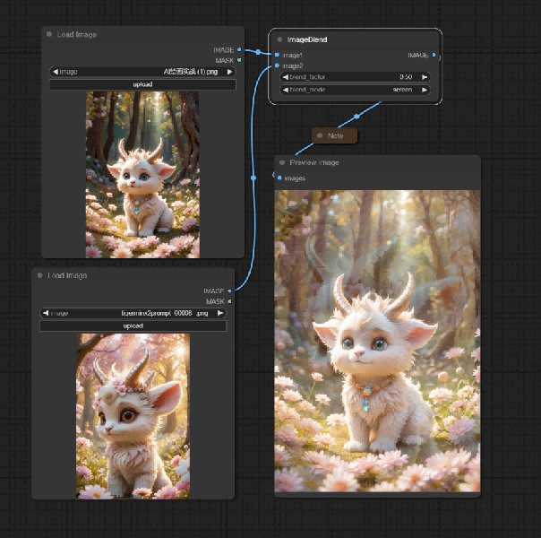The width and height of the screenshot is (541, 538).
Task: Click the Preview Image images input port
Action: coord(279,178)
